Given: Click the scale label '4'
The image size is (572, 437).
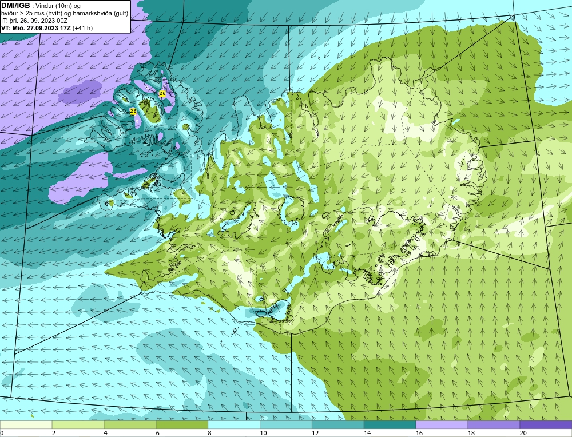Looking at the screenshot, I should [106, 433].
